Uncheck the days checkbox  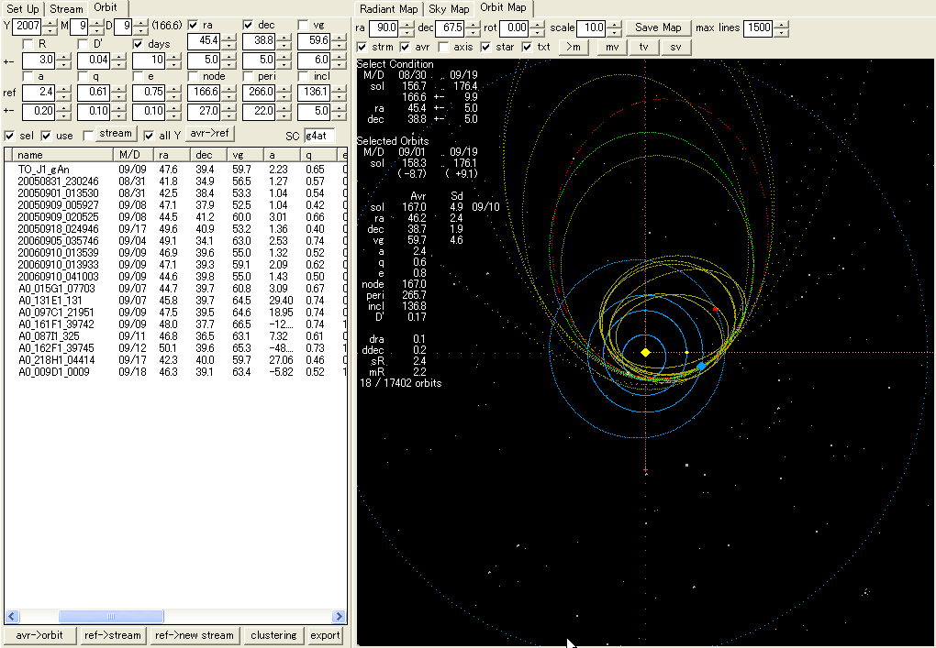(139, 43)
